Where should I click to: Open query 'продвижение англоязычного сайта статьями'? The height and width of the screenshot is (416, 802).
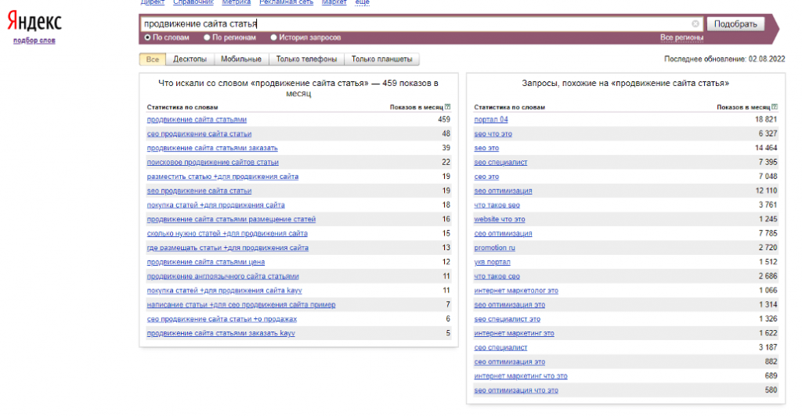pyautogui.click(x=223, y=276)
